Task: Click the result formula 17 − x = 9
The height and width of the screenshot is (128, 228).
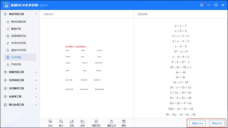Action: 181,52
